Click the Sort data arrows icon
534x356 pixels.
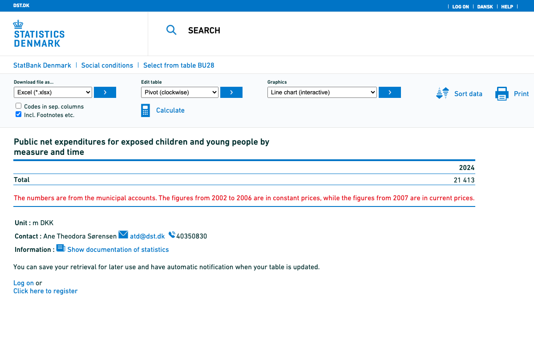coord(442,93)
